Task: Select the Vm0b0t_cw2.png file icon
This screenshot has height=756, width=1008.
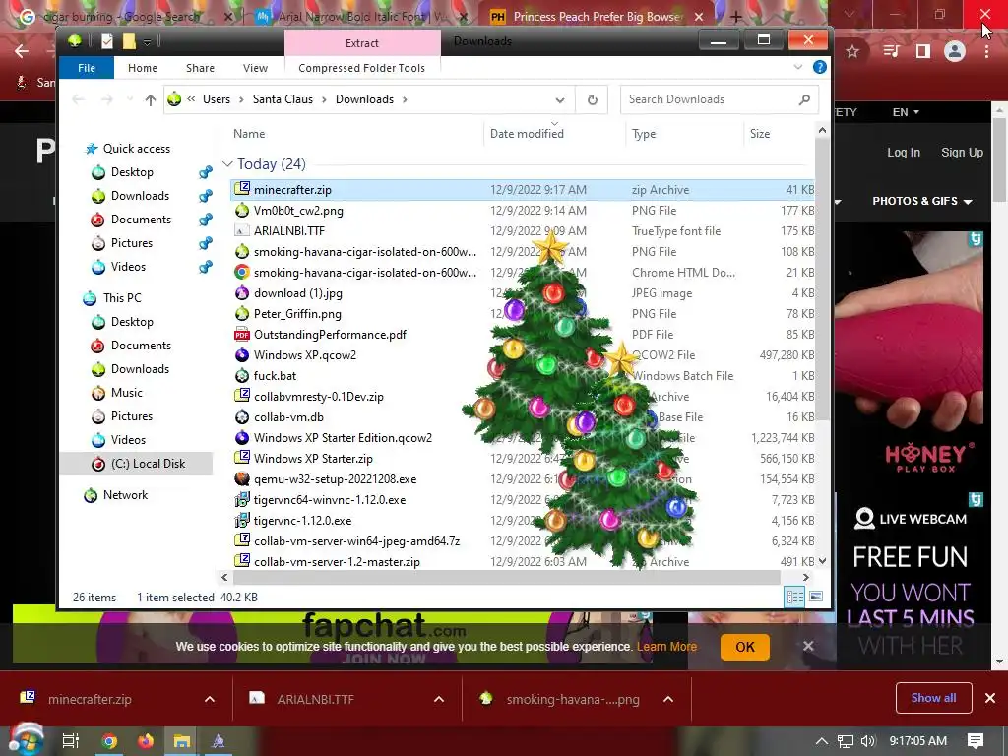Action: (242, 210)
